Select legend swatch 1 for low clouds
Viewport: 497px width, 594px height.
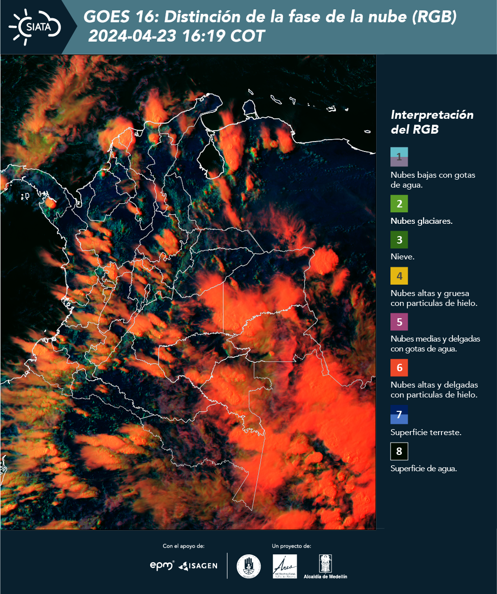point(399,156)
